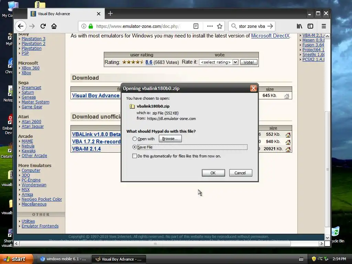Image resolution: width=352 pixels, height=264 pixels.
Task: Show sidebars icon in toolbar
Action: [310, 26]
